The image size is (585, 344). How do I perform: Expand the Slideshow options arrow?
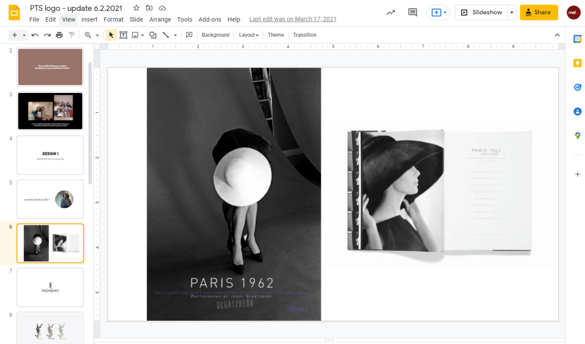tap(511, 12)
